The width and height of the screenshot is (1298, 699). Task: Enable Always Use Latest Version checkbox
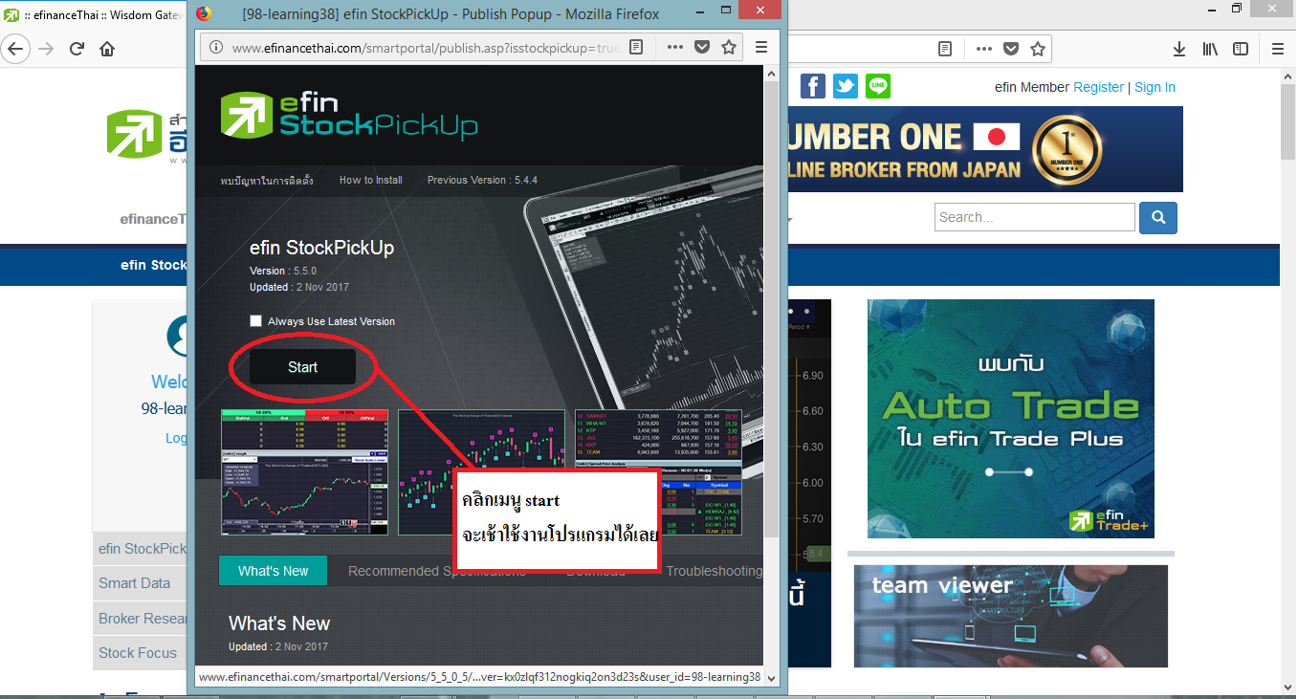255,321
